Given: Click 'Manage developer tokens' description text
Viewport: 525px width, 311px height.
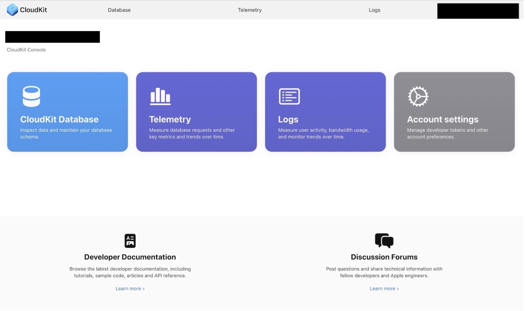Looking at the screenshot, I should tap(448, 133).
